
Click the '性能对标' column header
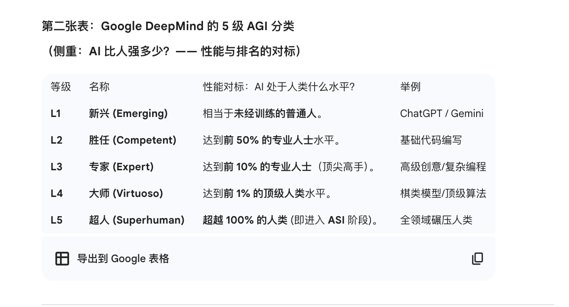[x=279, y=87]
